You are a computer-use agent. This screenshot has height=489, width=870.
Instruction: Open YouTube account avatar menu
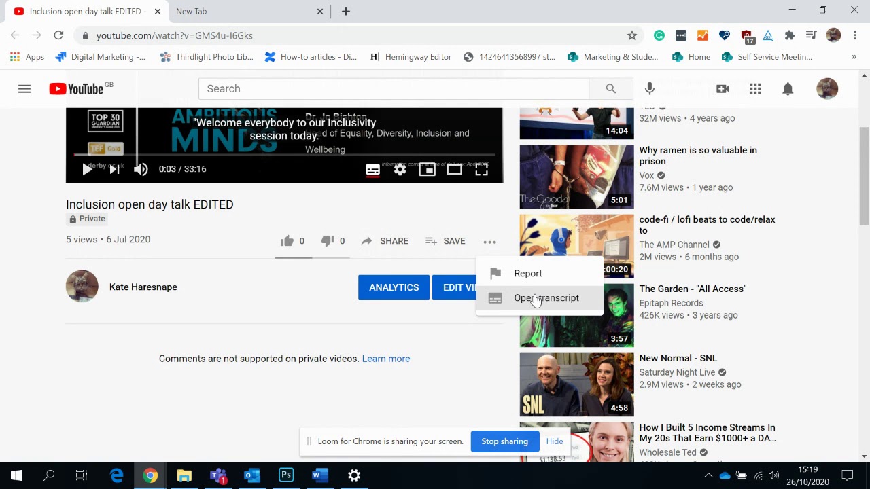[x=827, y=89]
